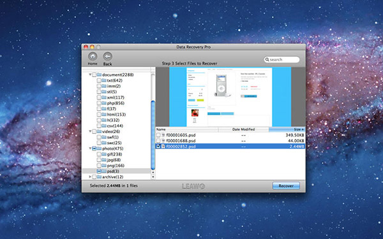Click the imm folder icon
This screenshot has width=383, height=239.
tap(104, 86)
